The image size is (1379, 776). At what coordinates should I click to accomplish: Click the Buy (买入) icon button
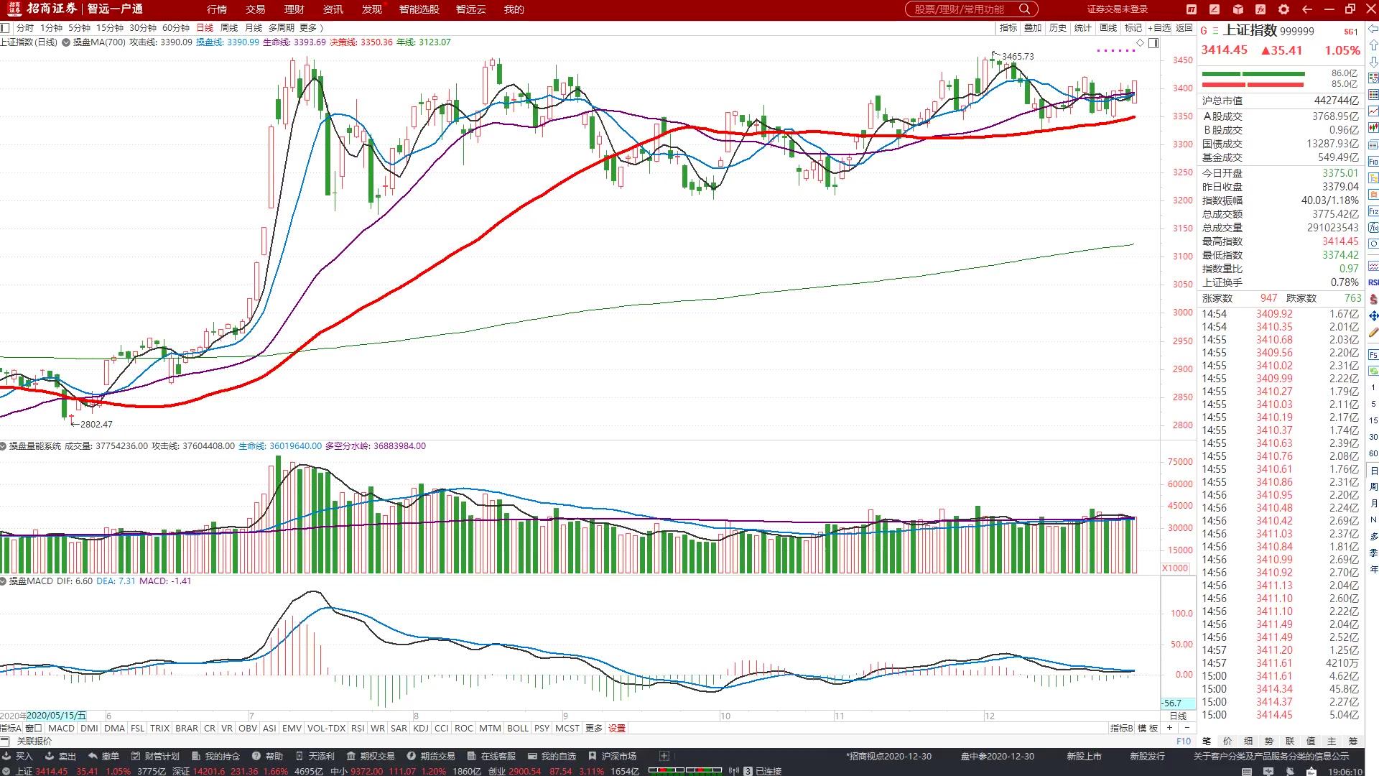19,756
